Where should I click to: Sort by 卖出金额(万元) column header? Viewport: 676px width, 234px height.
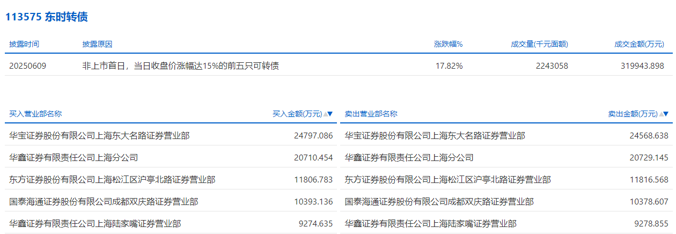(638, 114)
